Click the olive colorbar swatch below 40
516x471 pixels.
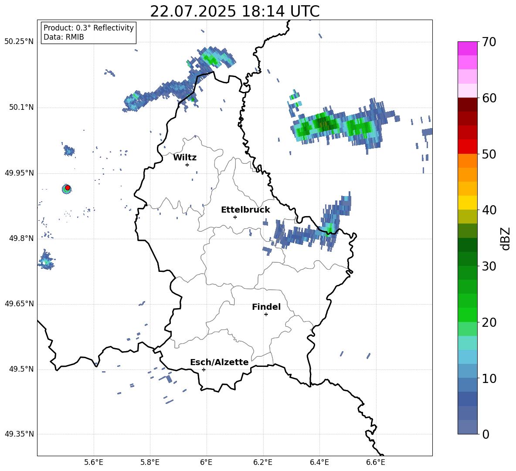point(468,217)
